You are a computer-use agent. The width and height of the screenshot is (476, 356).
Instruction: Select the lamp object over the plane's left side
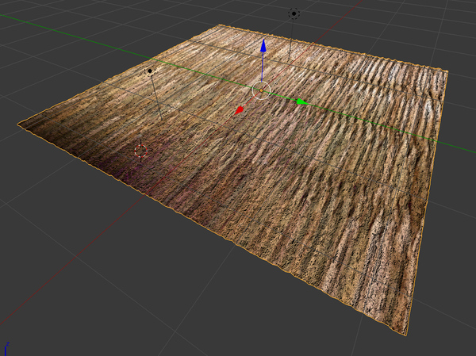click(149, 71)
